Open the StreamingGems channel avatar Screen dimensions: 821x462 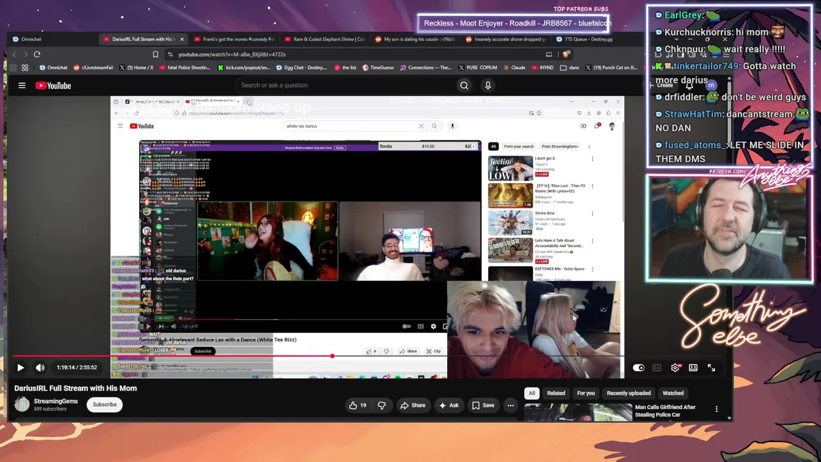click(x=22, y=404)
